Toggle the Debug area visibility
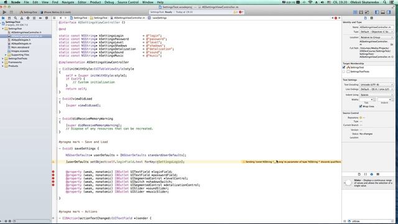This screenshot has height=224, width=398. pyautogui.click(x=383, y=12)
